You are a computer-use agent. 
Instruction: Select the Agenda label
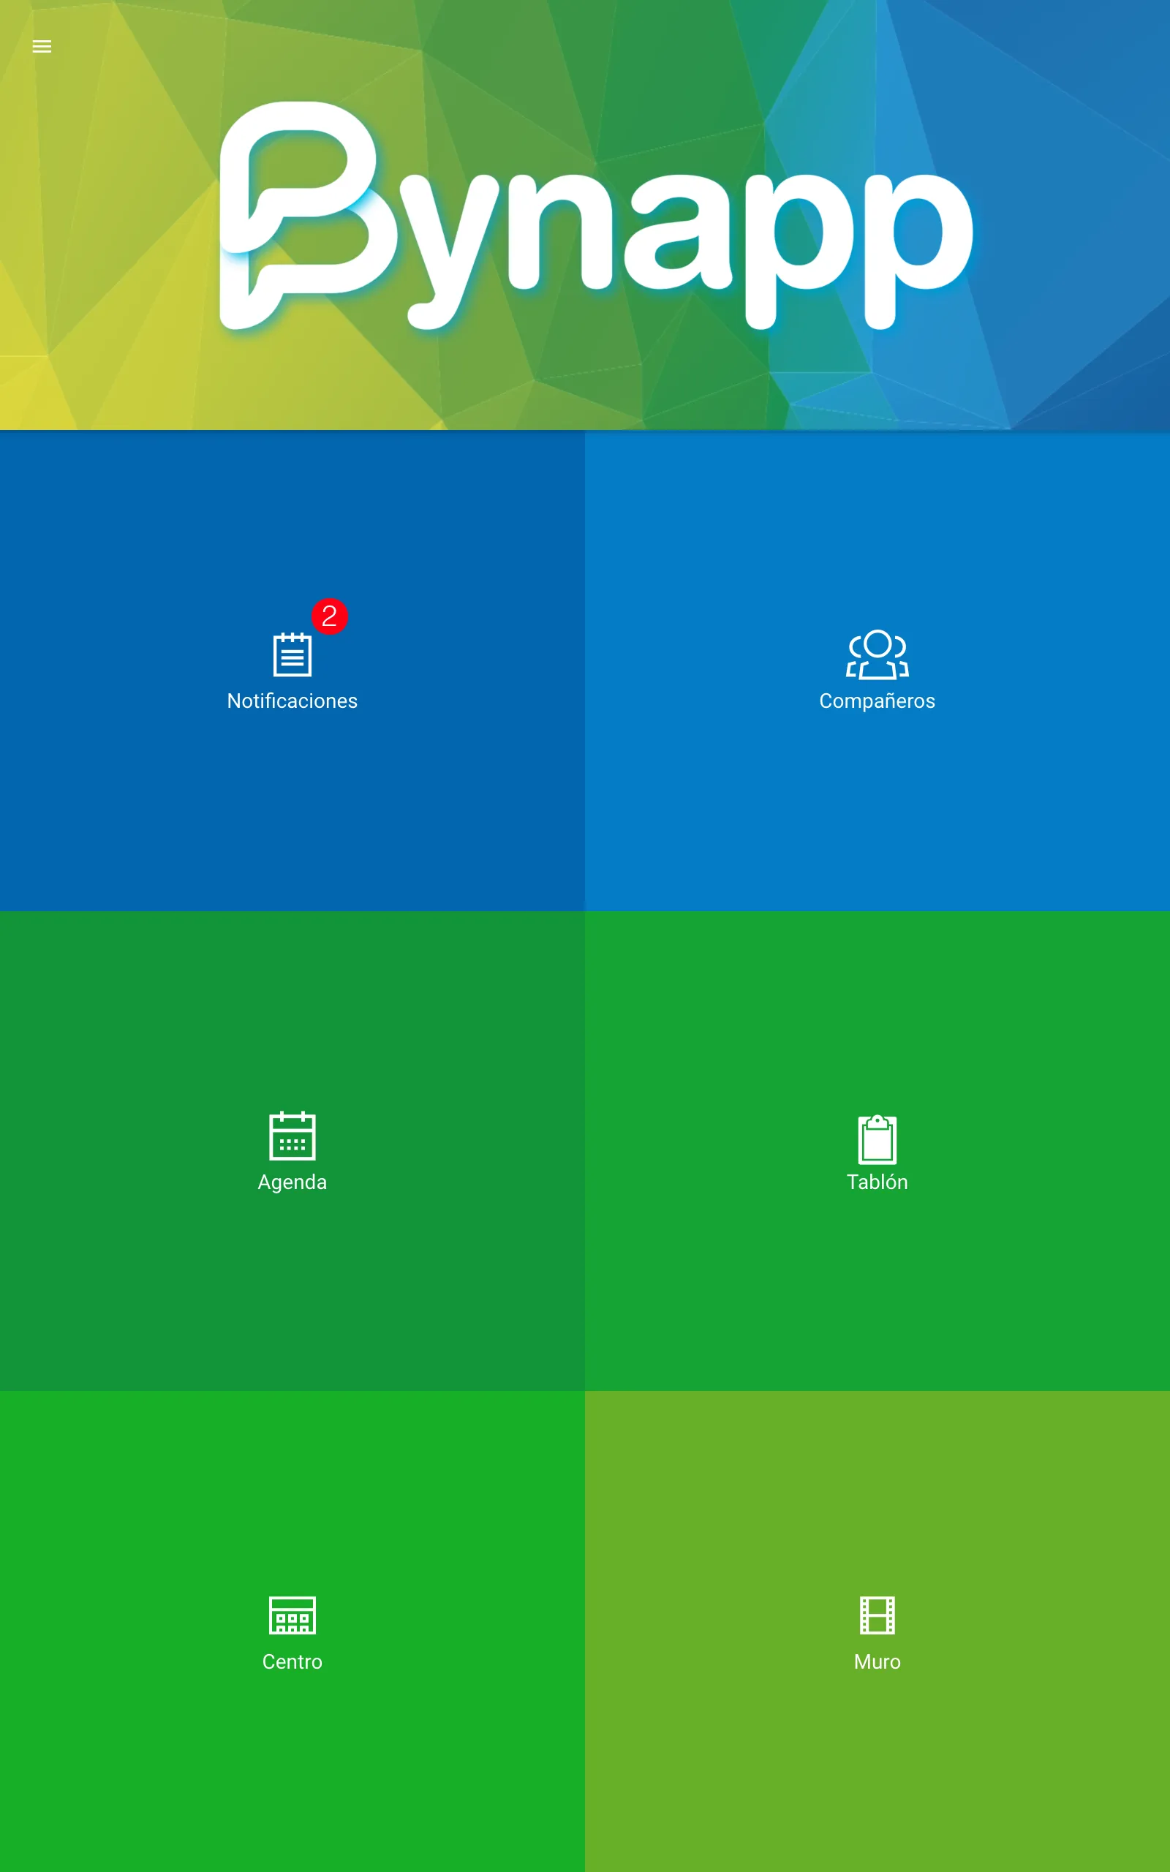pos(292,1182)
